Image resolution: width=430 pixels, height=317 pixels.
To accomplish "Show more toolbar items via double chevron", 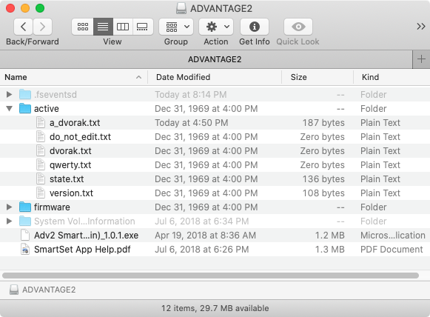I will (421, 27).
